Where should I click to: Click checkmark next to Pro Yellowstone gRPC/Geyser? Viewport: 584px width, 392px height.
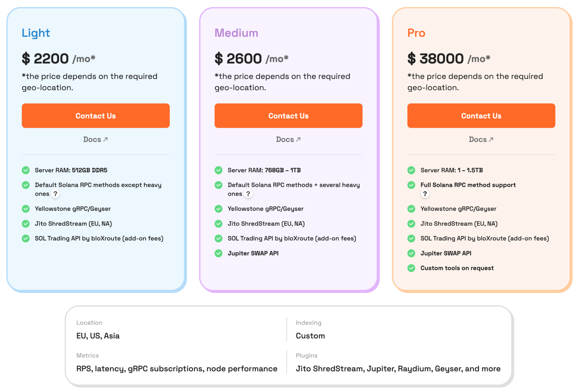[x=411, y=209]
